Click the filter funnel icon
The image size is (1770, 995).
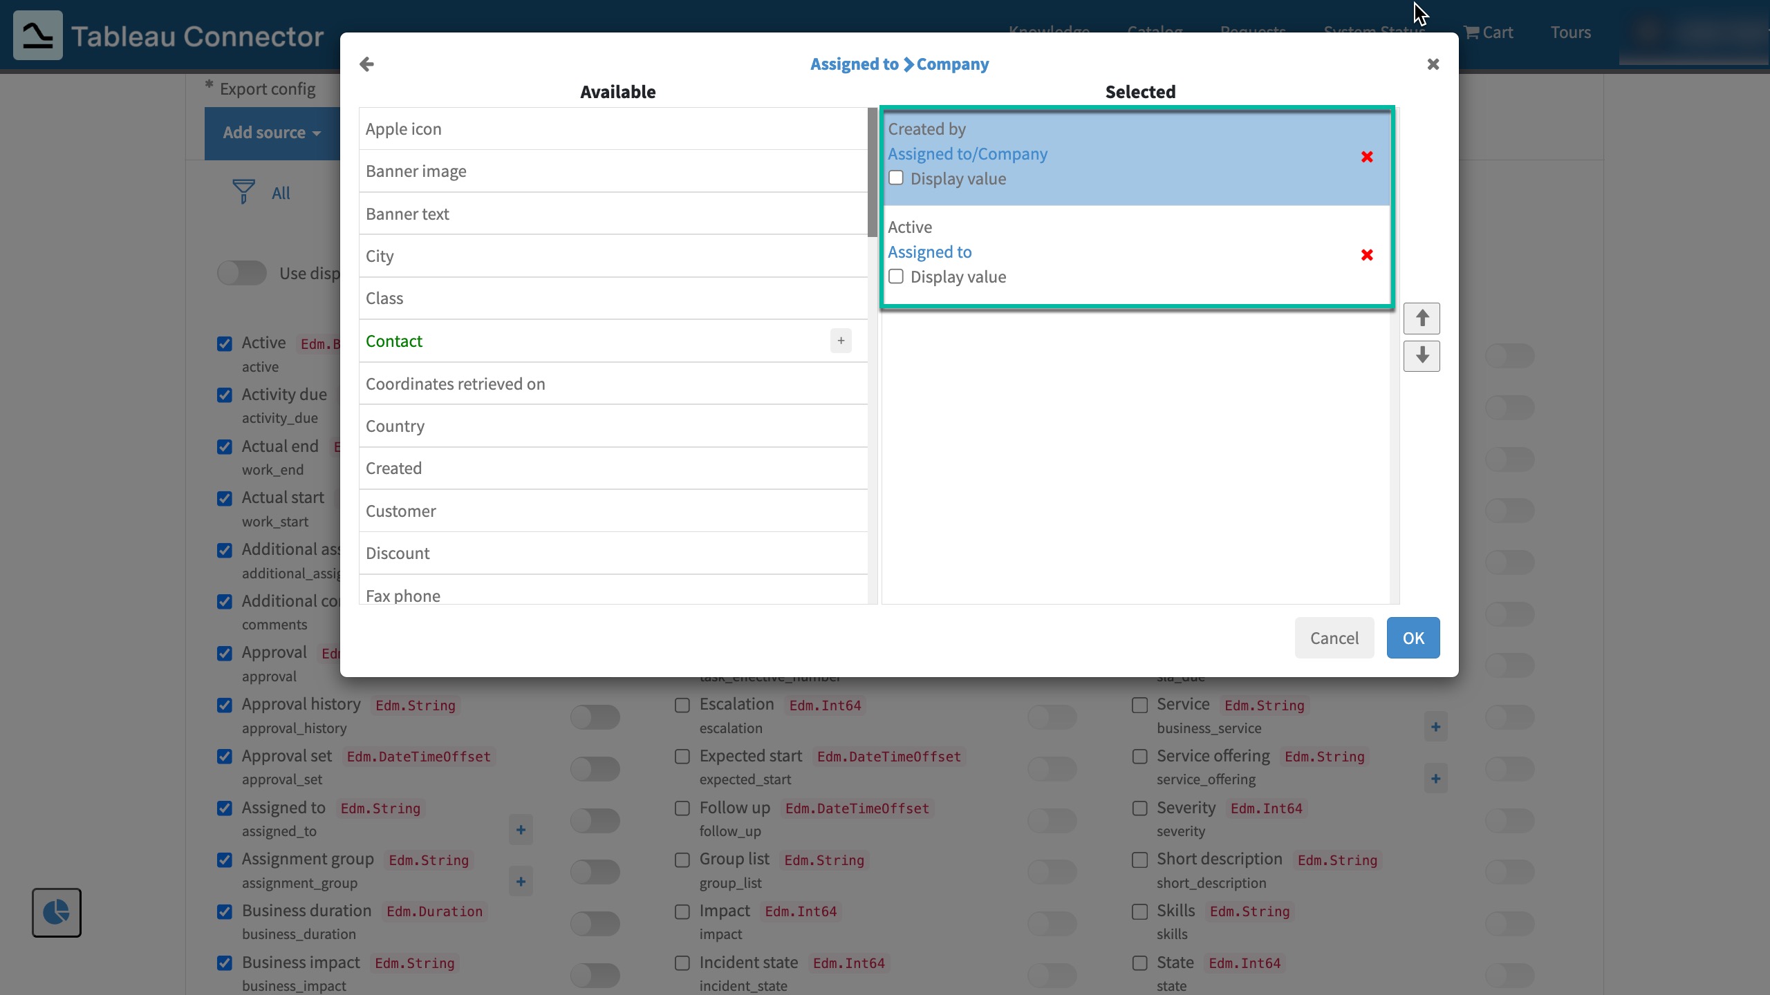[x=243, y=191]
